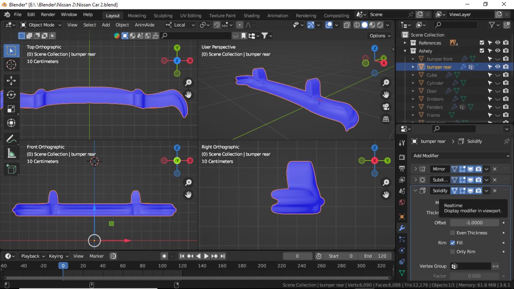Toggle the Rim Fill checkbox
514x289 pixels.
452,243
